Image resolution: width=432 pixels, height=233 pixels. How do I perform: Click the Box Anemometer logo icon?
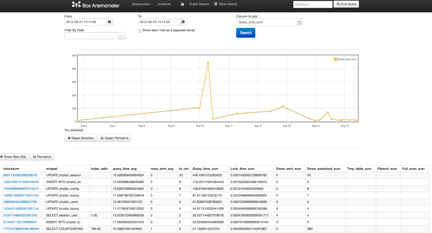[x=76, y=4]
